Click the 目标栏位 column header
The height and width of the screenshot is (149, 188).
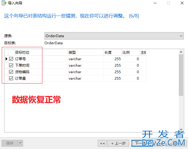click(x=41, y=52)
